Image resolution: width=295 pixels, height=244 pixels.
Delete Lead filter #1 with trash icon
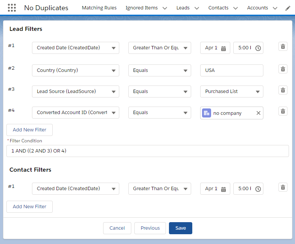click(283, 46)
